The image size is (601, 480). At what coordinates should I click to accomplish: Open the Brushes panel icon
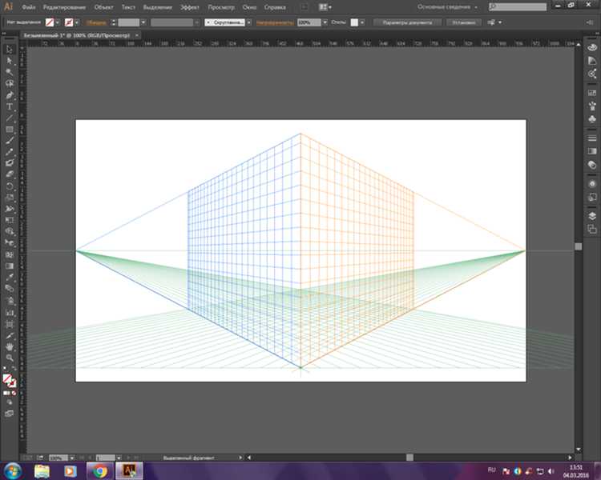[592, 106]
